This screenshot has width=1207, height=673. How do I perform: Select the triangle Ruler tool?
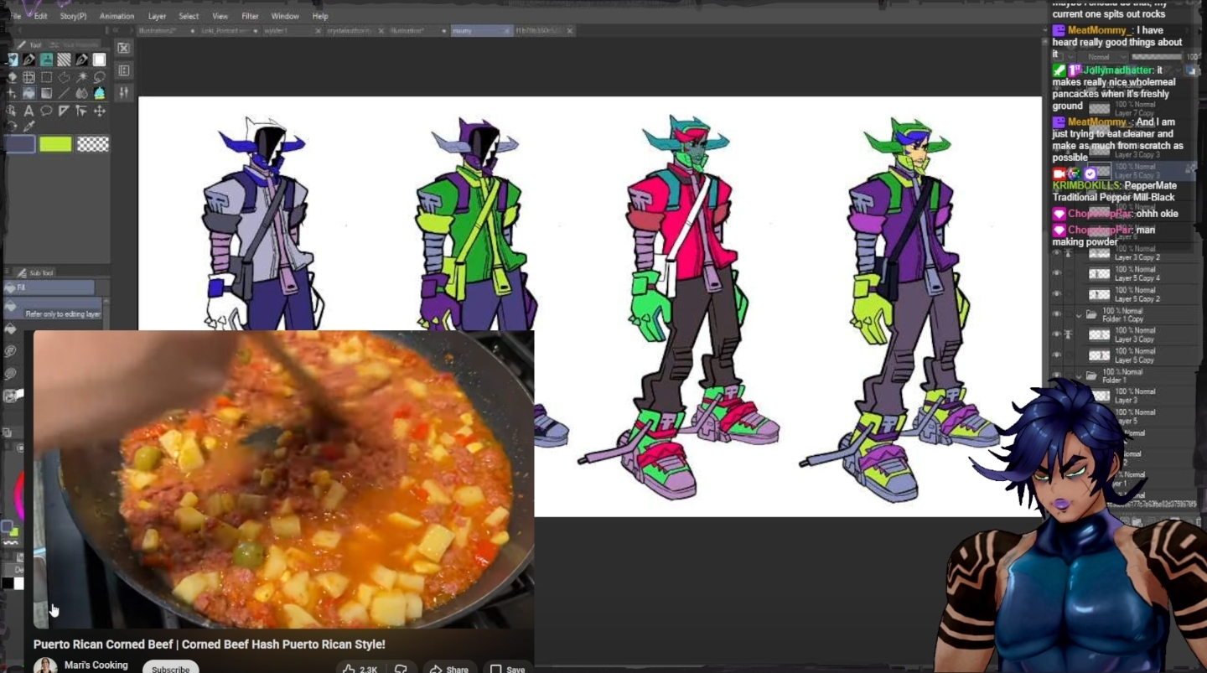64,111
